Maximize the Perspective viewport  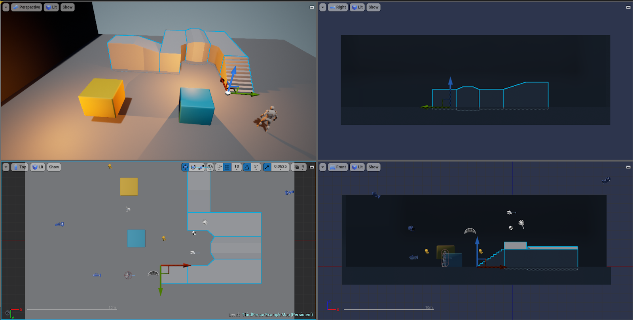312,7
